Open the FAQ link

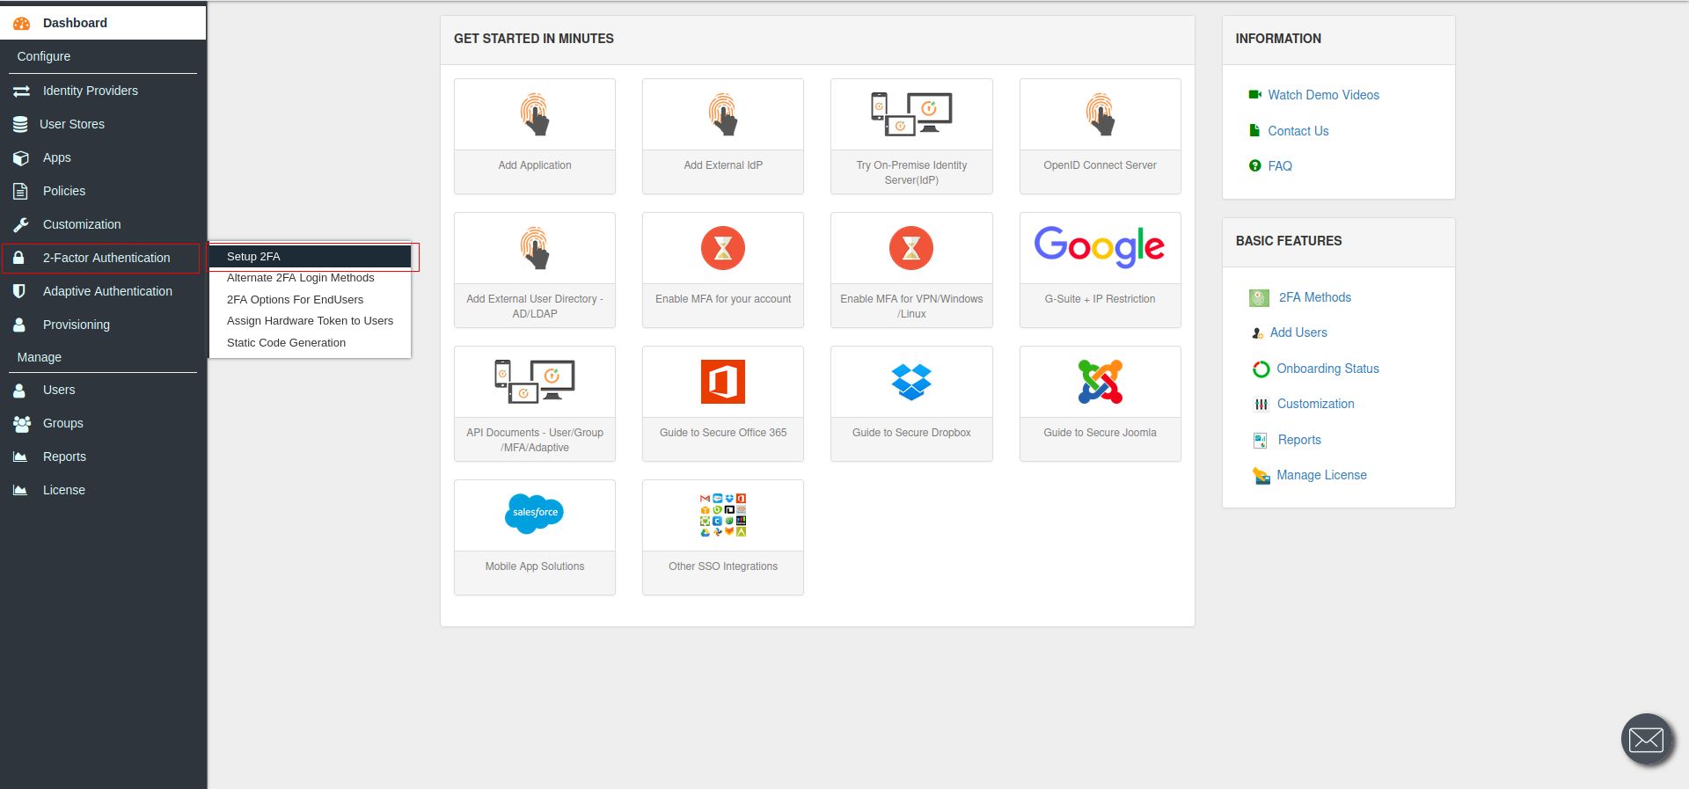pos(1280,166)
